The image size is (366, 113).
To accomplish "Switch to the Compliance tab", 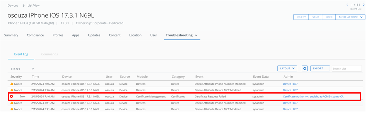I will 35,35.
